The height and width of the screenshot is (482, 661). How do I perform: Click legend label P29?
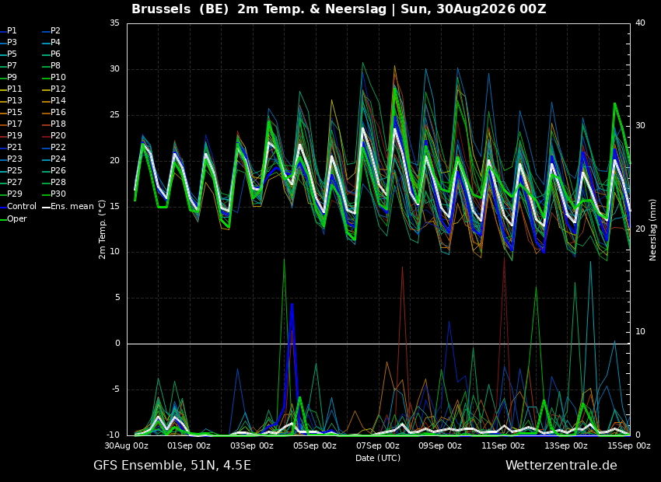11,194
